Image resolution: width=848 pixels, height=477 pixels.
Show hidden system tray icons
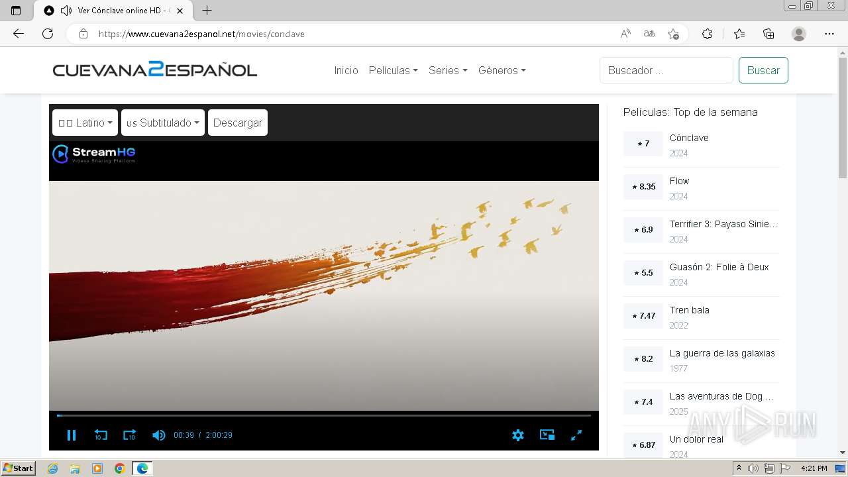point(739,468)
